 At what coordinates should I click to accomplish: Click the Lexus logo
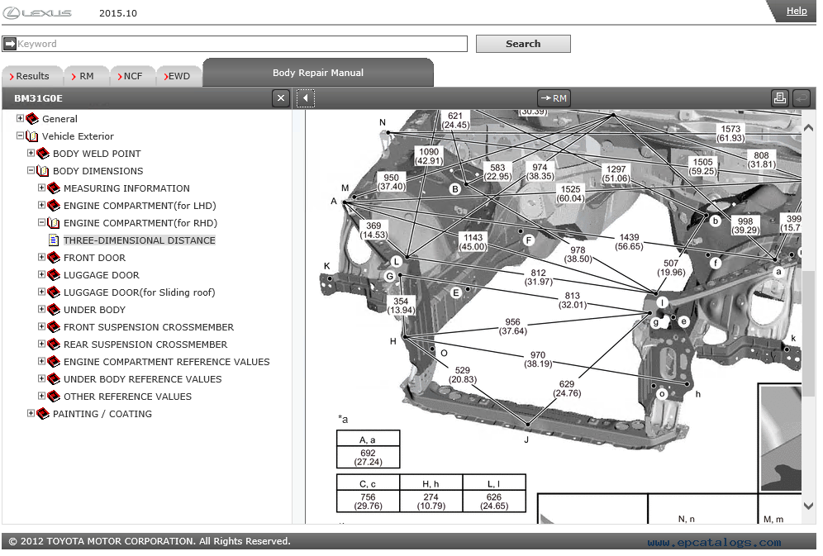[37, 13]
